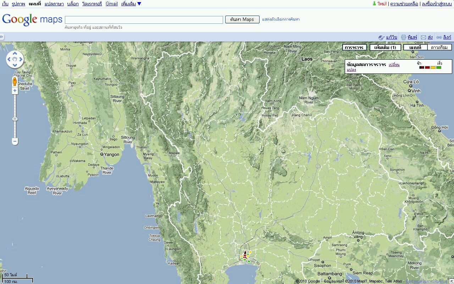The height and width of the screenshot is (284, 454).
Task: Zoom out with the bottom minus button
Action: point(15,141)
